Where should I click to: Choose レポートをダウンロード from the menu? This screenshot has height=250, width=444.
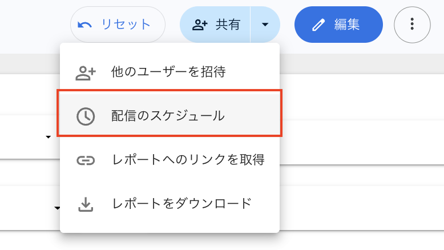181,204
